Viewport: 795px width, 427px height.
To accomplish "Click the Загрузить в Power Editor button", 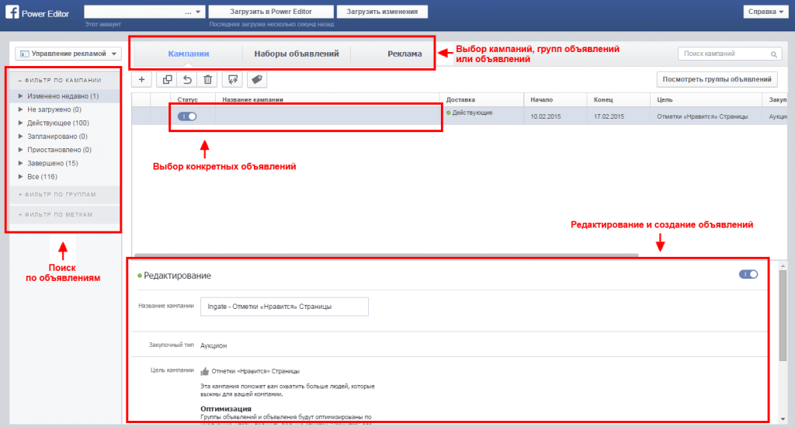I will click(x=271, y=12).
